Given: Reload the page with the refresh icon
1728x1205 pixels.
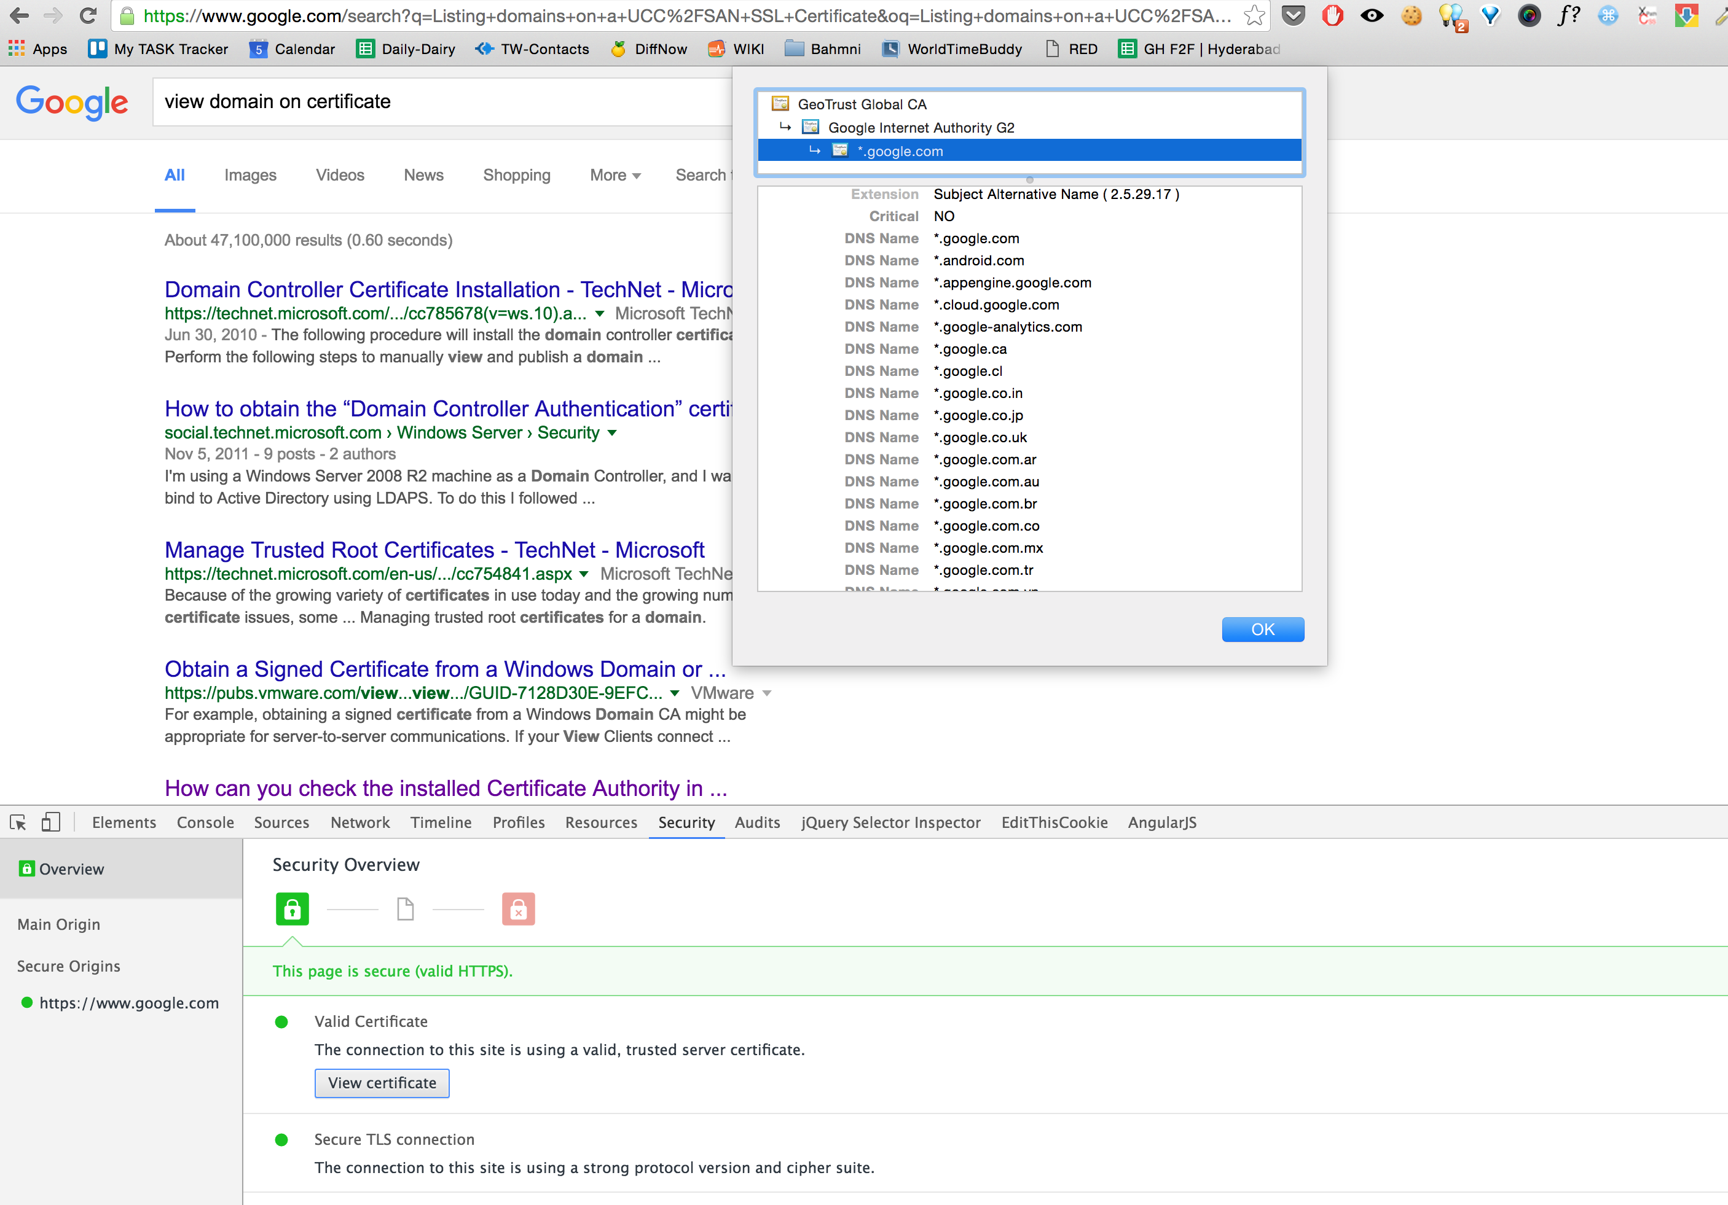Looking at the screenshot, I should (88, 15).
